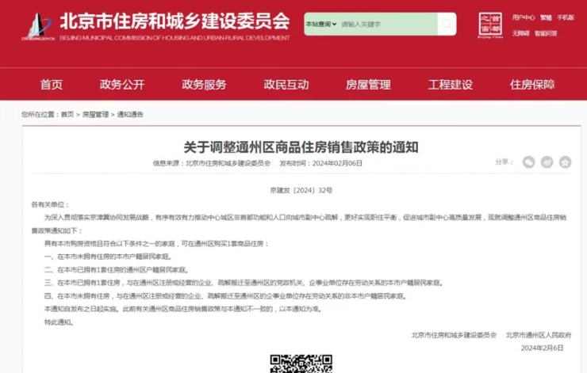
Task: Click the 用户中心 link
Action: point(523,17)
